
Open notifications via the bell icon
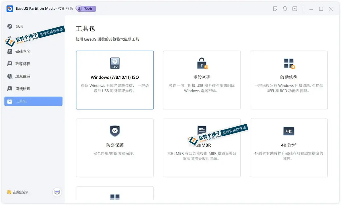pos(285,9)
